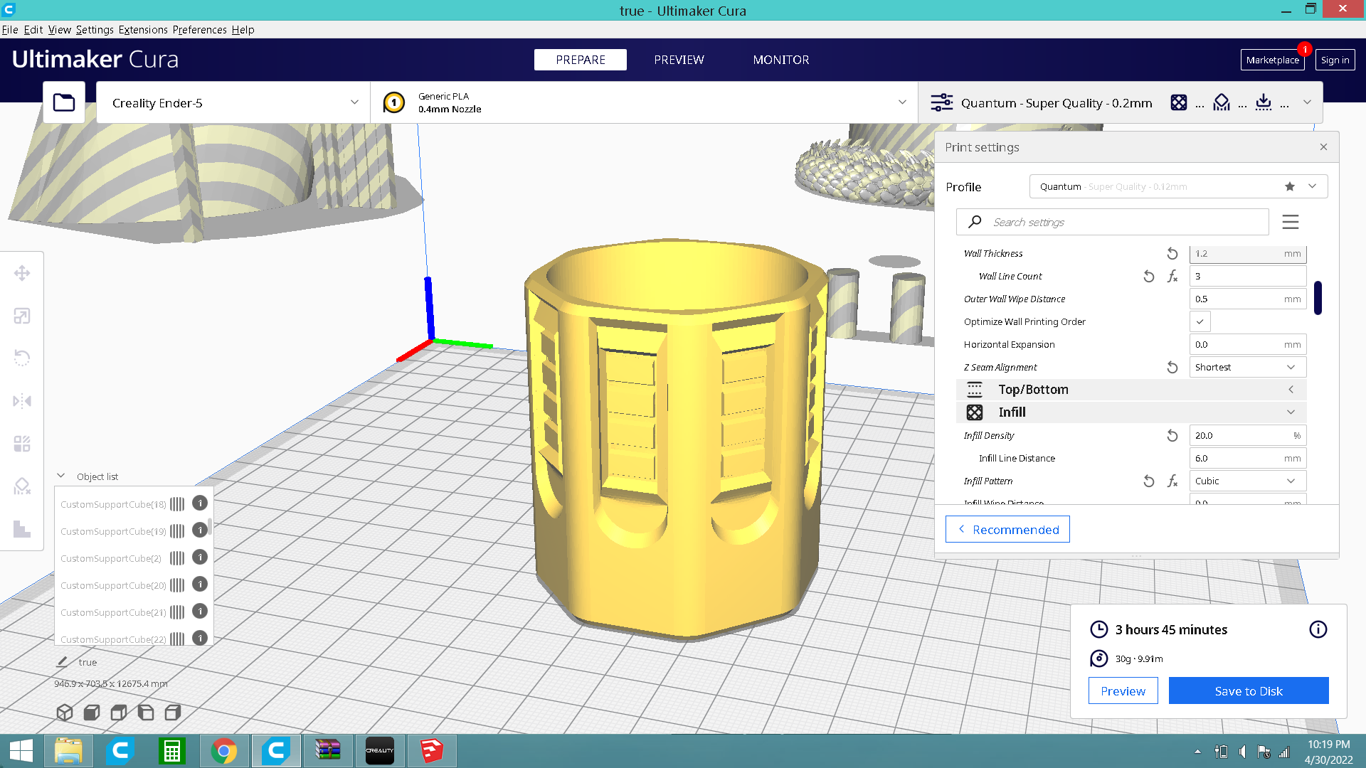The image size is (1366, 768).
Task: Click the object list scrollbar thumb
Action: 210,527
